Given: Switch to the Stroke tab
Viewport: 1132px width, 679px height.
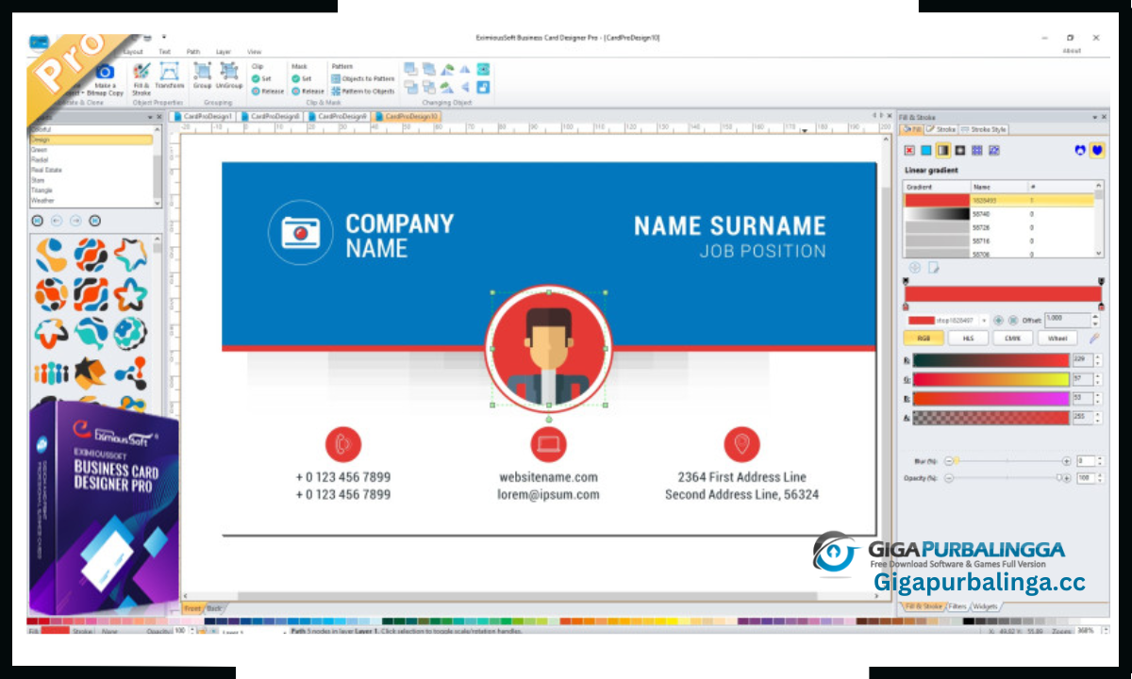Looking at the screenshot, I should (x=942, y=129).
